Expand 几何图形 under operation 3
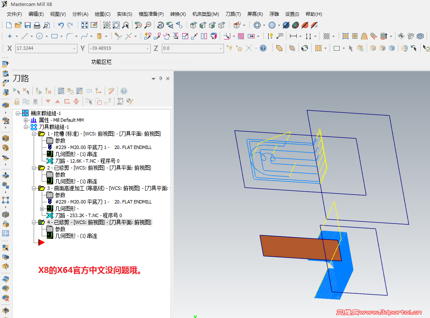Screen dimensions: 430x318 click(42, 209)
